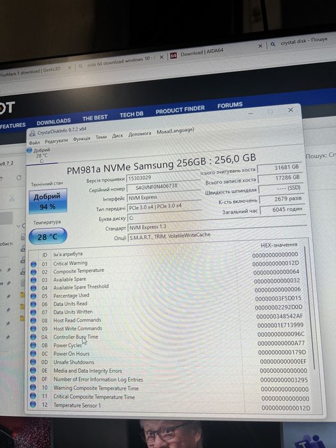Select the Добрий 28 °C drive C: tab
Image resolution: width=336 pixels, height=448 pixels.
tap(42, 156)
